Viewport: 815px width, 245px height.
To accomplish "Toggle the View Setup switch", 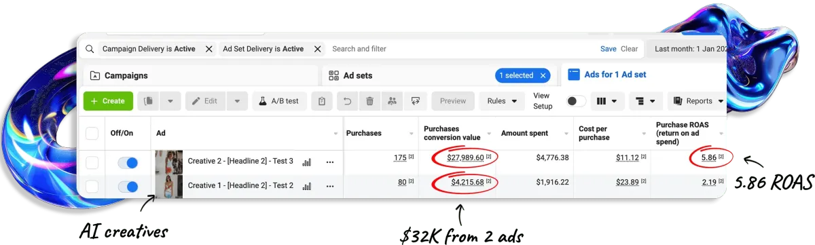I will pos(576,101).
